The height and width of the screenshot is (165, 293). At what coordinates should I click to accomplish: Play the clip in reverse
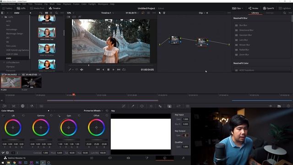[x=103, y=70]
